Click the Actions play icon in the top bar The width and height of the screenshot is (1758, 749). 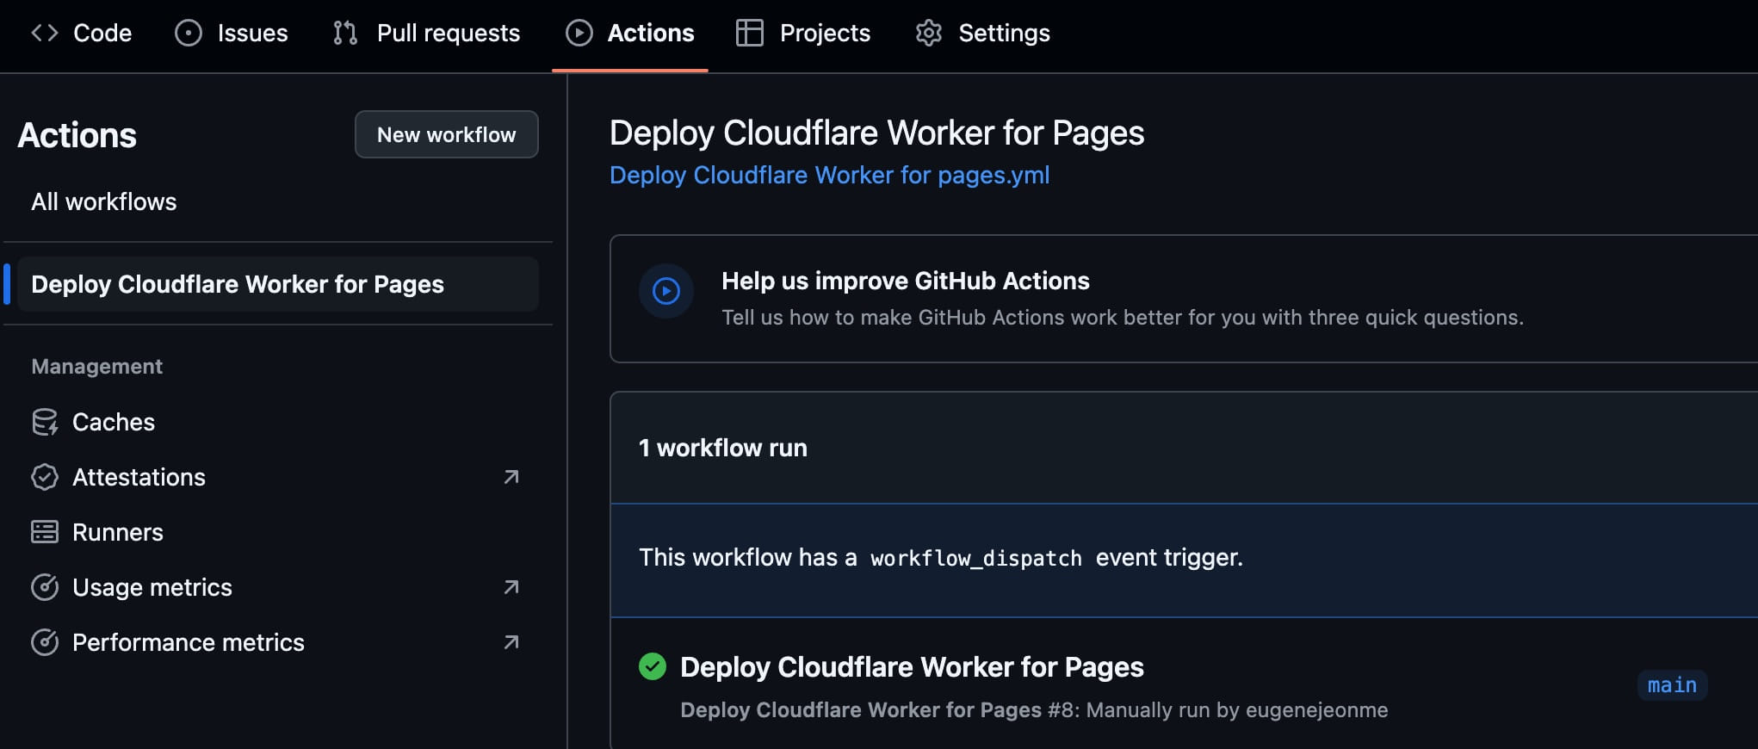coord(579,33)
